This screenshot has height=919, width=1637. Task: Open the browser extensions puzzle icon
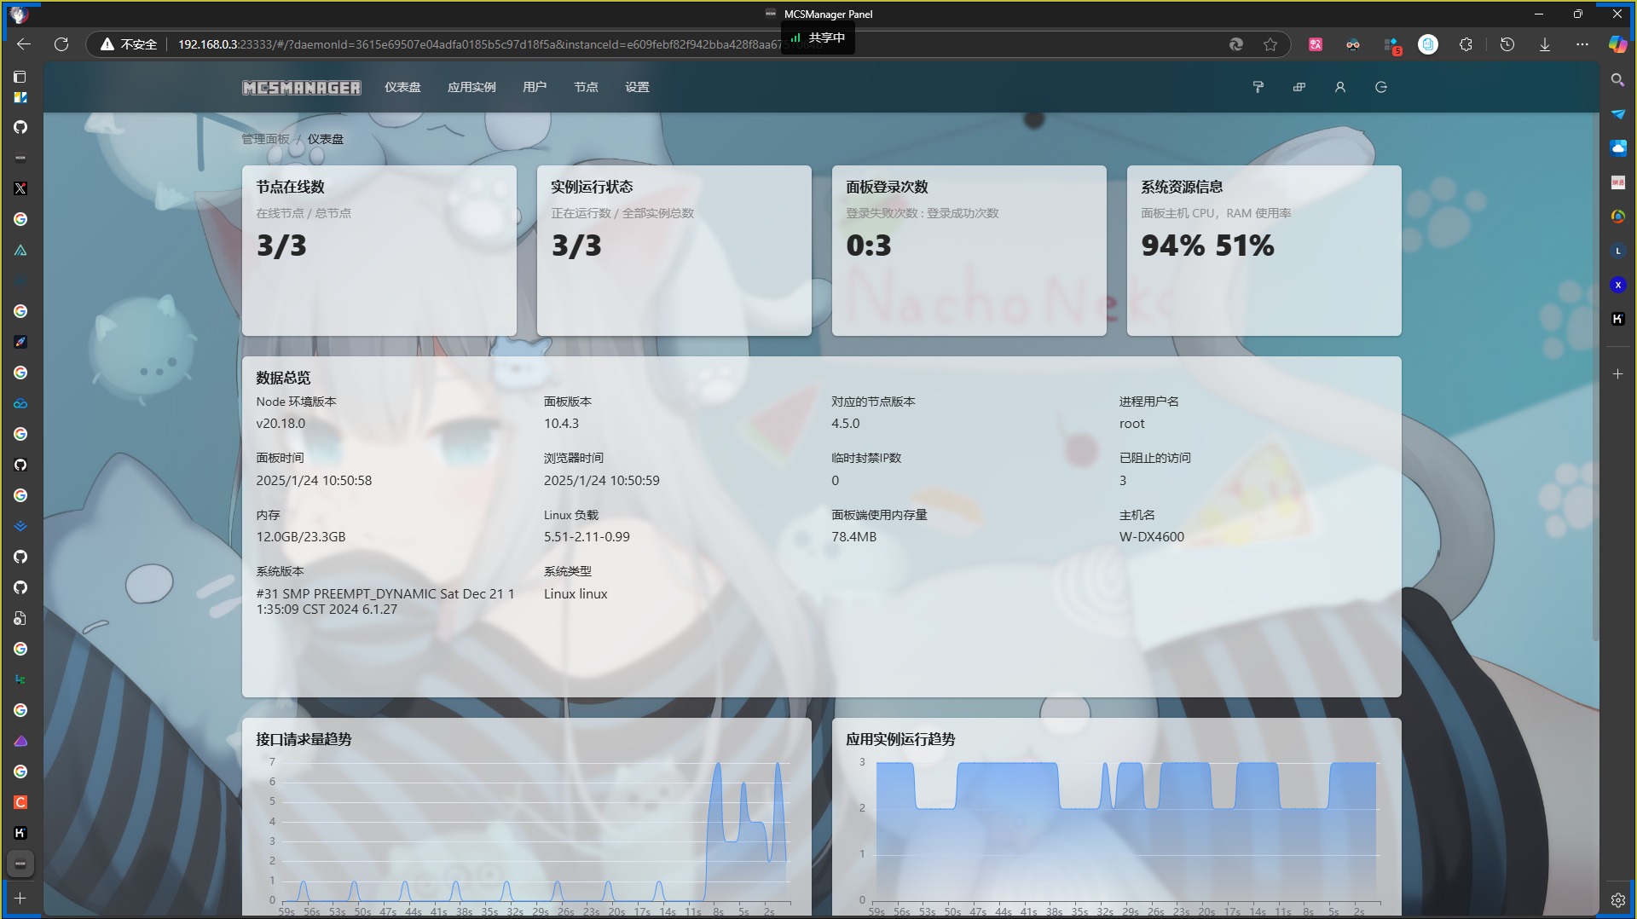pyautogui.click(x=1466, y=44)
